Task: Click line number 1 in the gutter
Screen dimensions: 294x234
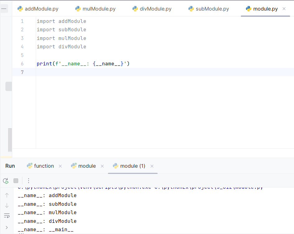Action: 22,21
